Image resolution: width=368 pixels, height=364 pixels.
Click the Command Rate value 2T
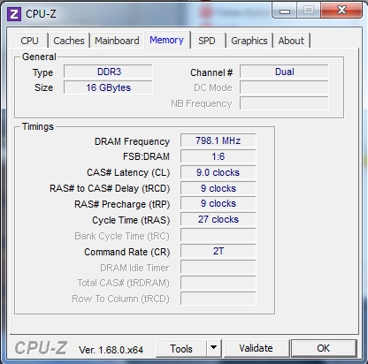pos(218,251)
